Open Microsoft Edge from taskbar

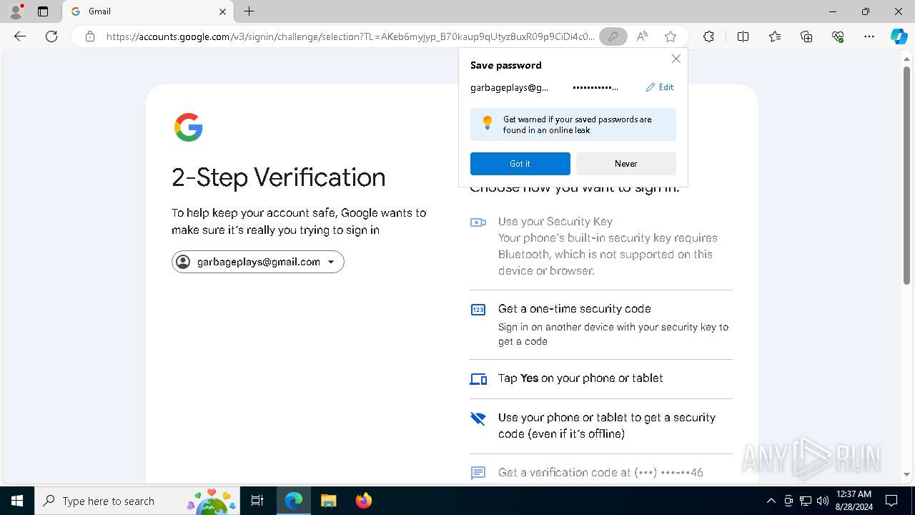(294, 501)
